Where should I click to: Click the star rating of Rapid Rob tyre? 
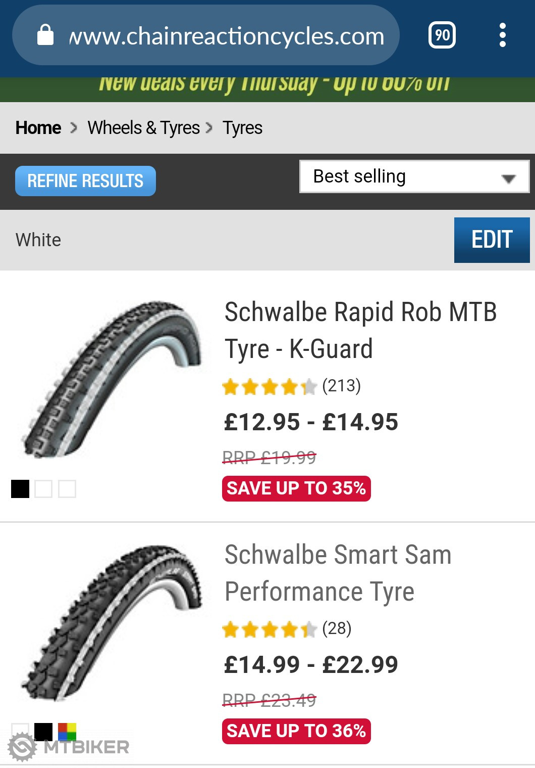[270, 387]
